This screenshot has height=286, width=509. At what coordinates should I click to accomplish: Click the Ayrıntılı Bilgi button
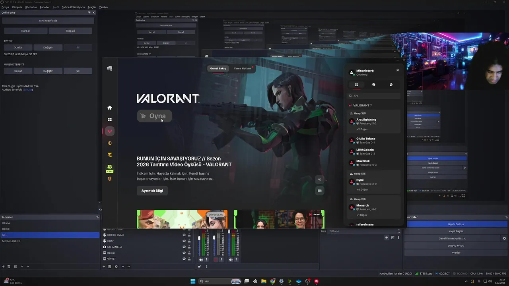152,191
